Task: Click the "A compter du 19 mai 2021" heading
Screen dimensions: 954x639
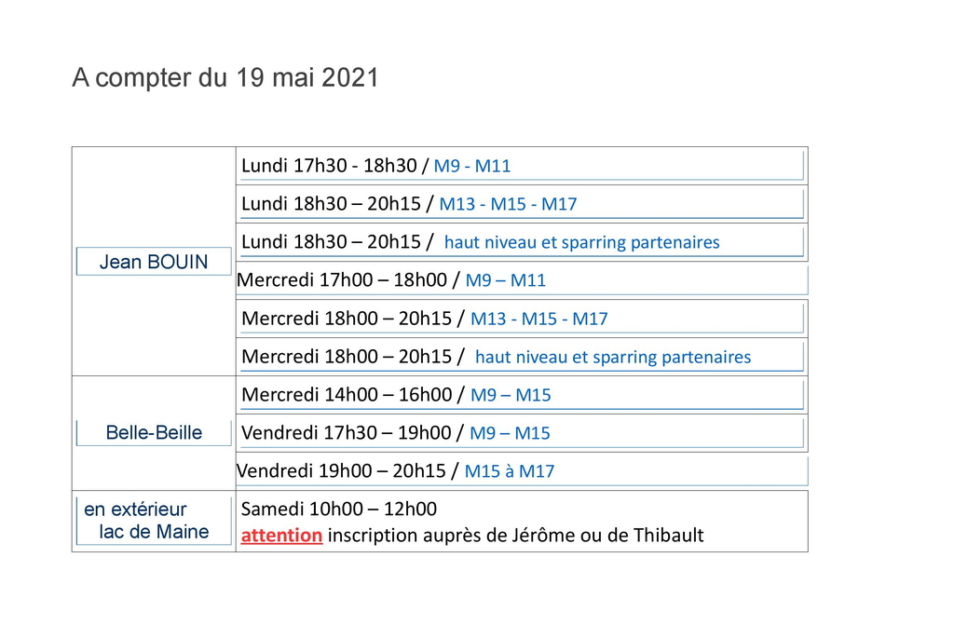Action: [225, 78]
